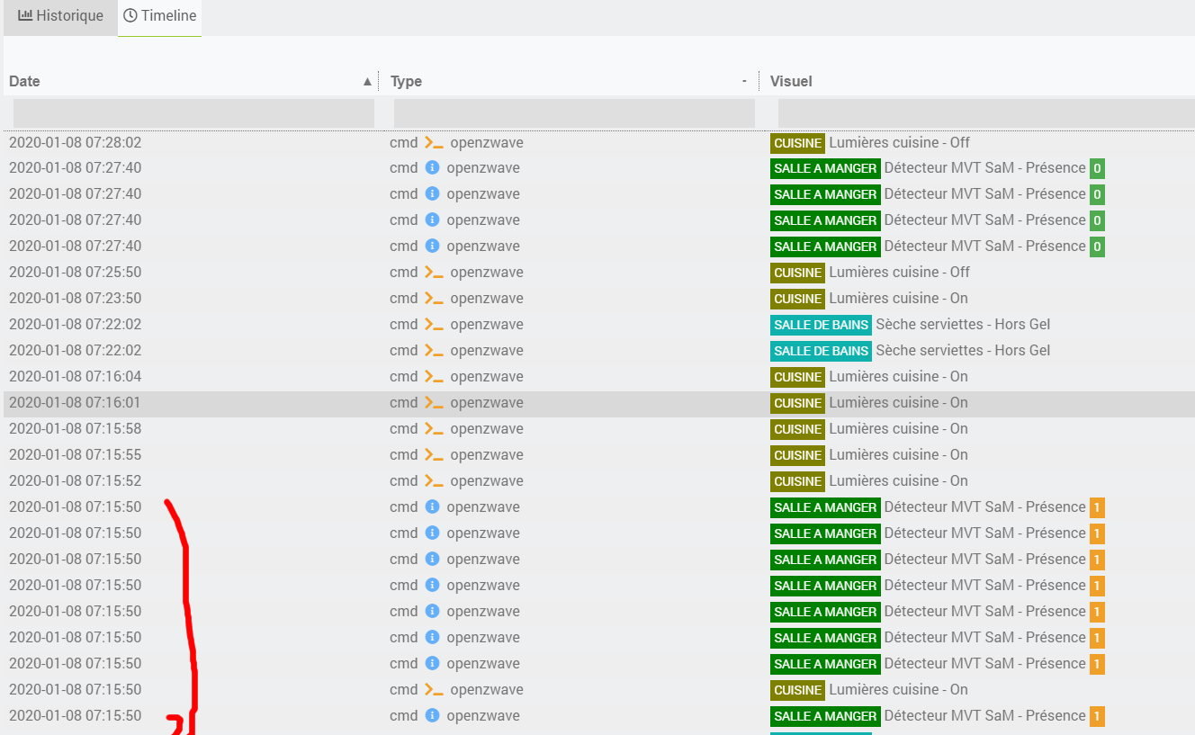Click the clock icon in Timeline tab
The width and height of the screenshot is (1195, 735).
coord(130,15)
